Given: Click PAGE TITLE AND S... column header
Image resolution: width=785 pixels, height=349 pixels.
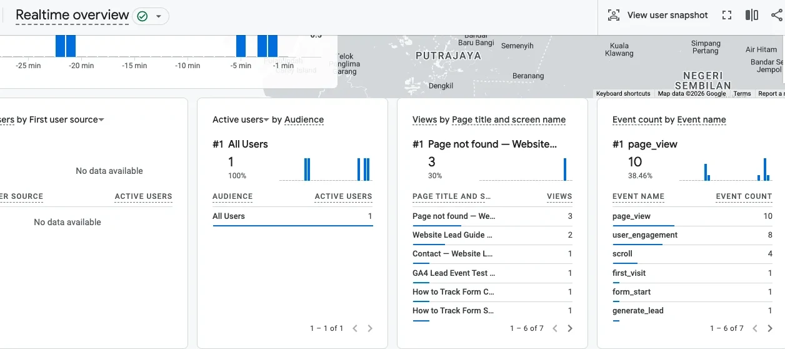Looking at the screenshot, I should [452, 196].
